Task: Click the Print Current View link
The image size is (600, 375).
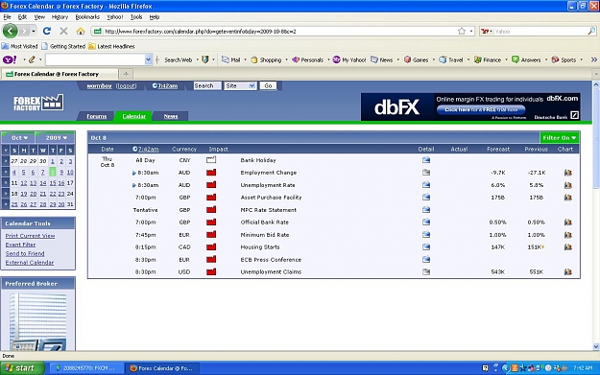Action: (30, 236)
